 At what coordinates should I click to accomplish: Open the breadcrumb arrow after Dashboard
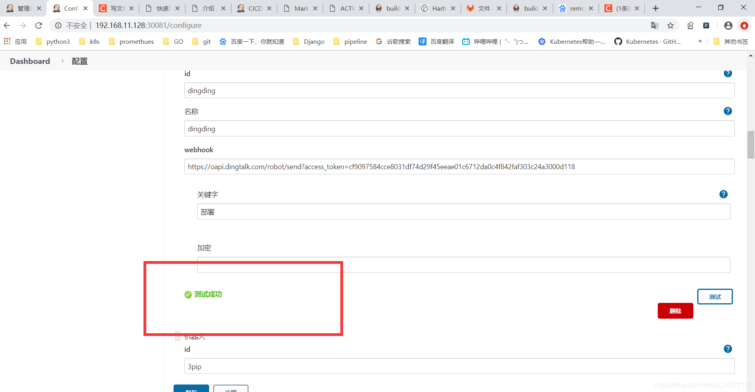pyautogui.click(x=62, y=61)
